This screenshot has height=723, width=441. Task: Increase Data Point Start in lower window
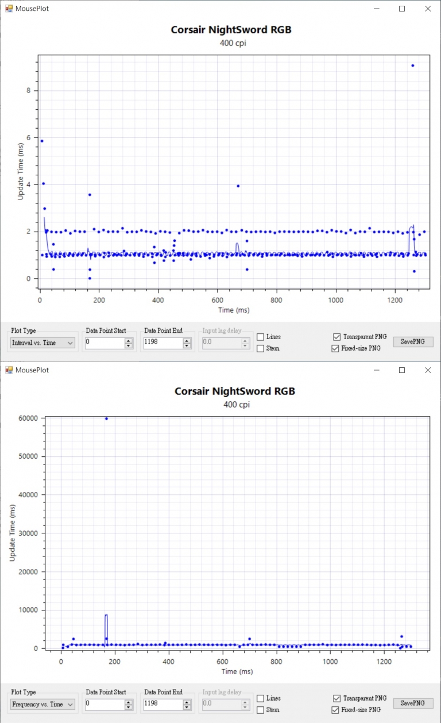click(x=129, y=702)
